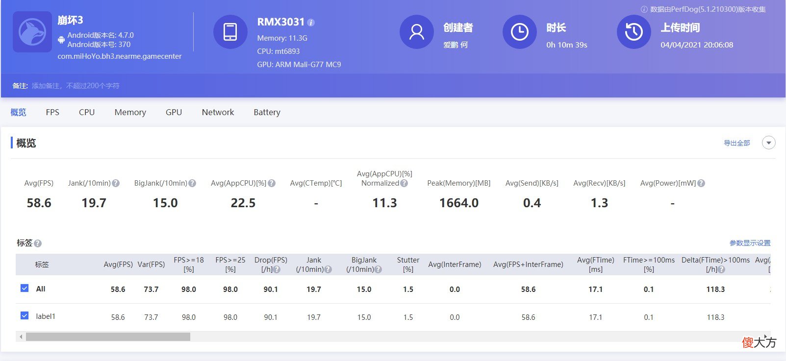This screenshot has width=786, height=361.
Task: Click the package name com.miHoYo.bh3.nearme.gamecenter
Action: tap(120, 56)
